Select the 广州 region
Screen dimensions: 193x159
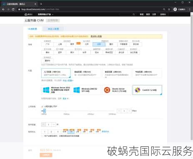(48, 44)
